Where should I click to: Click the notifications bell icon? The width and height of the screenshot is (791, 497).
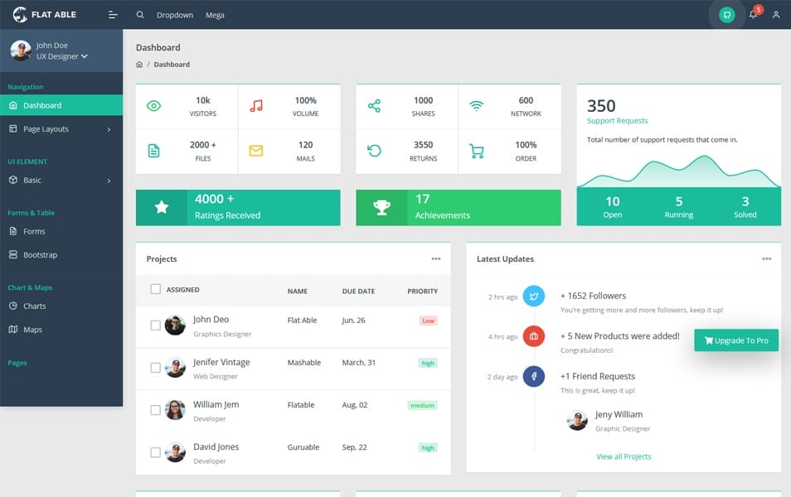(x=753, y=14)
